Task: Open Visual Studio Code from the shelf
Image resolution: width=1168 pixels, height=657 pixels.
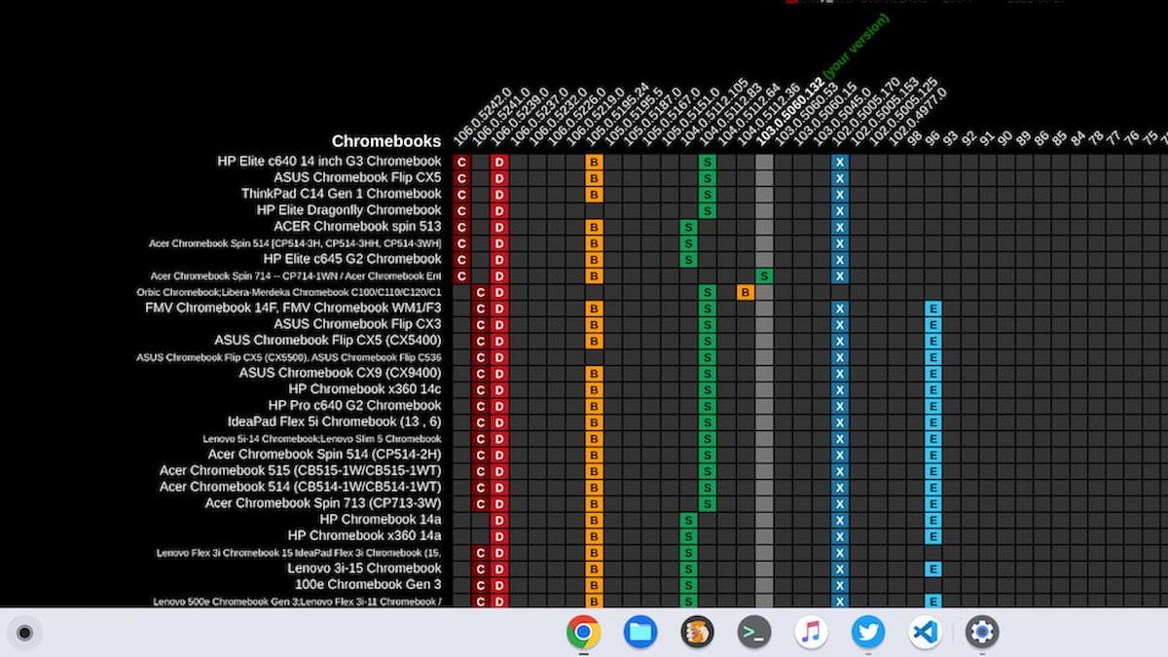Action: point(925,633)
